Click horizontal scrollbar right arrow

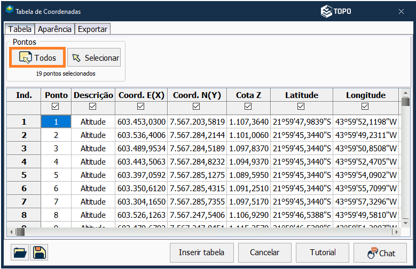coord(395,232)
